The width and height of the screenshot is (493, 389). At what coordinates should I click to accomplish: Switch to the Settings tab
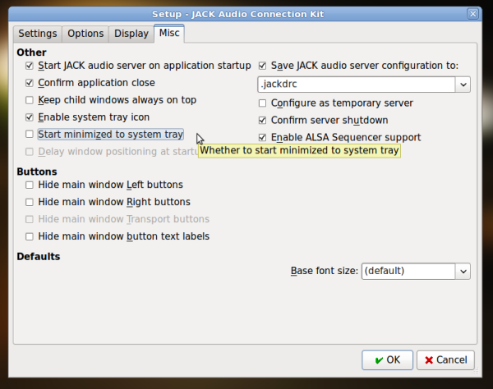coord(38,34)
